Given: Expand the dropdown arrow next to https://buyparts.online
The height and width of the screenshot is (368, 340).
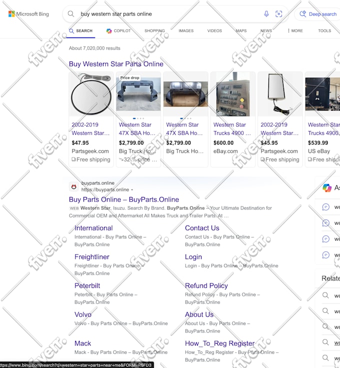Looking at the screenshot, I should click(x=132, y=189).
